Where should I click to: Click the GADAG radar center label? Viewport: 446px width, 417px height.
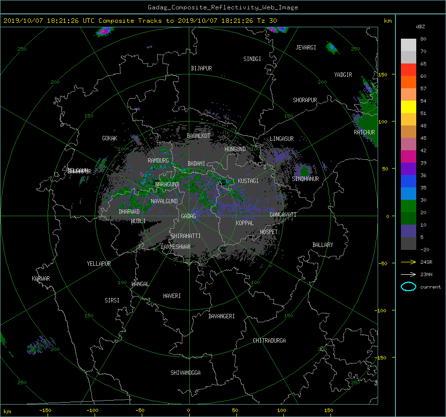(x=188, y=216)
